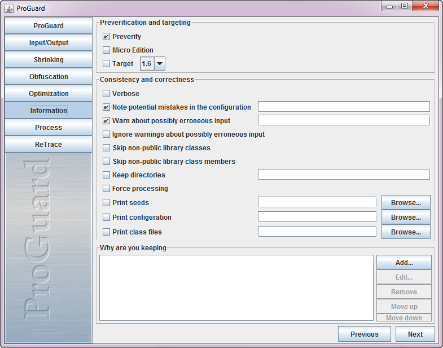Enable Force processing checkbox
Screen dimensions: 443x348
[106, 189]
